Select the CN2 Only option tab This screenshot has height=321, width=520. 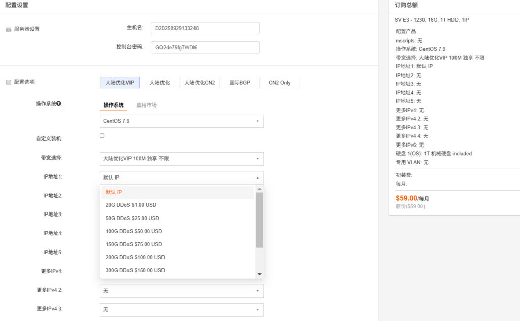tap(279, 82)
